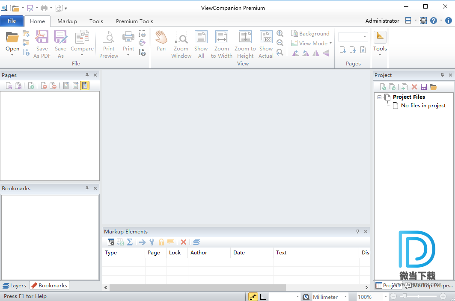Switch to the Layers tab
The image size is (455, 301).
coord(15,286)
